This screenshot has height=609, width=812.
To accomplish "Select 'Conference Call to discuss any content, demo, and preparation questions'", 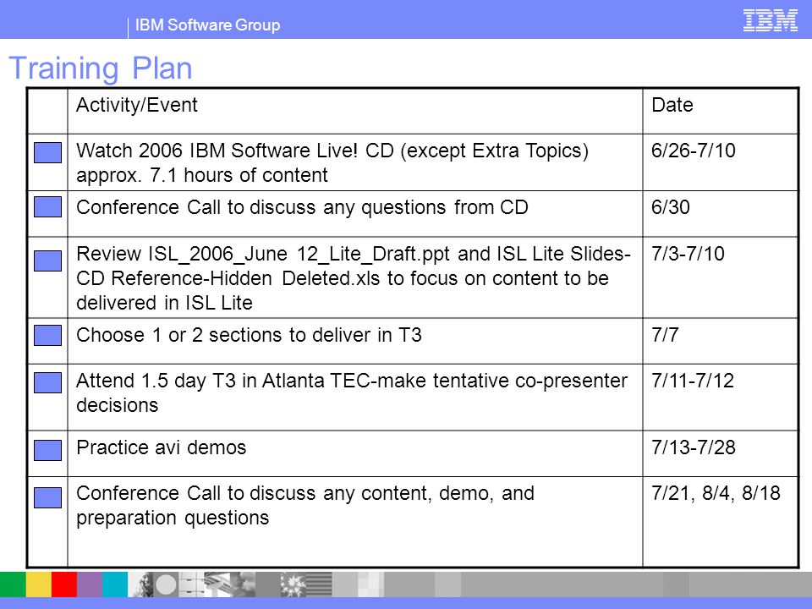I will [x=305, y=506].
